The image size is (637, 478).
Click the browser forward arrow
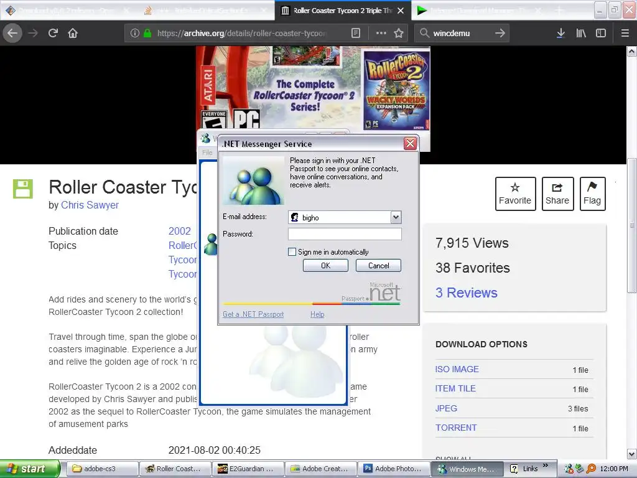coord(33,33)
